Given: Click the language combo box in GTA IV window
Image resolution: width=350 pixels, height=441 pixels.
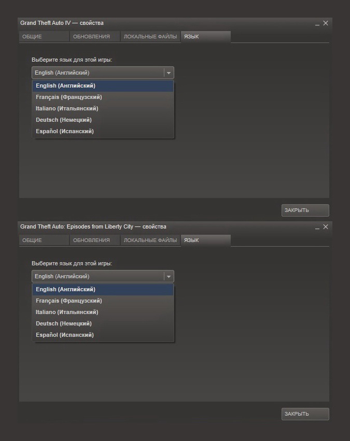Looking at the screenshot, I should pyautogui.click(x=103, y=73).
